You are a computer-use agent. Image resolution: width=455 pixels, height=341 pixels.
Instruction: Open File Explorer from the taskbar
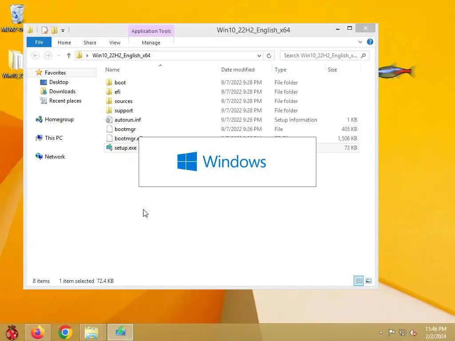[92, 332]
